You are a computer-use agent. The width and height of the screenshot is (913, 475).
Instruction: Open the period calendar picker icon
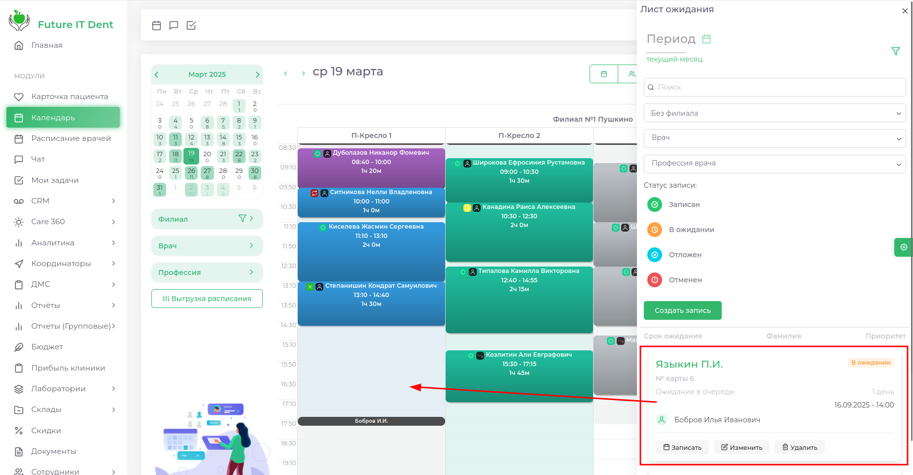pyautogui.click(x=706, y=39)
